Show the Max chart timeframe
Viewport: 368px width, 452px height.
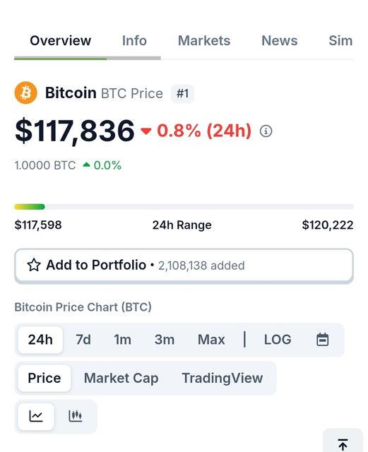(211, 340)
